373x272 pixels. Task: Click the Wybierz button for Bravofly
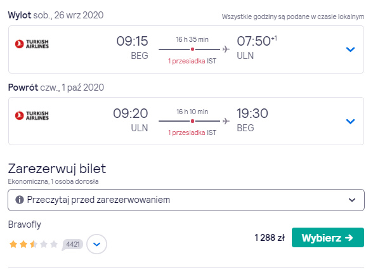coord(328,238)
